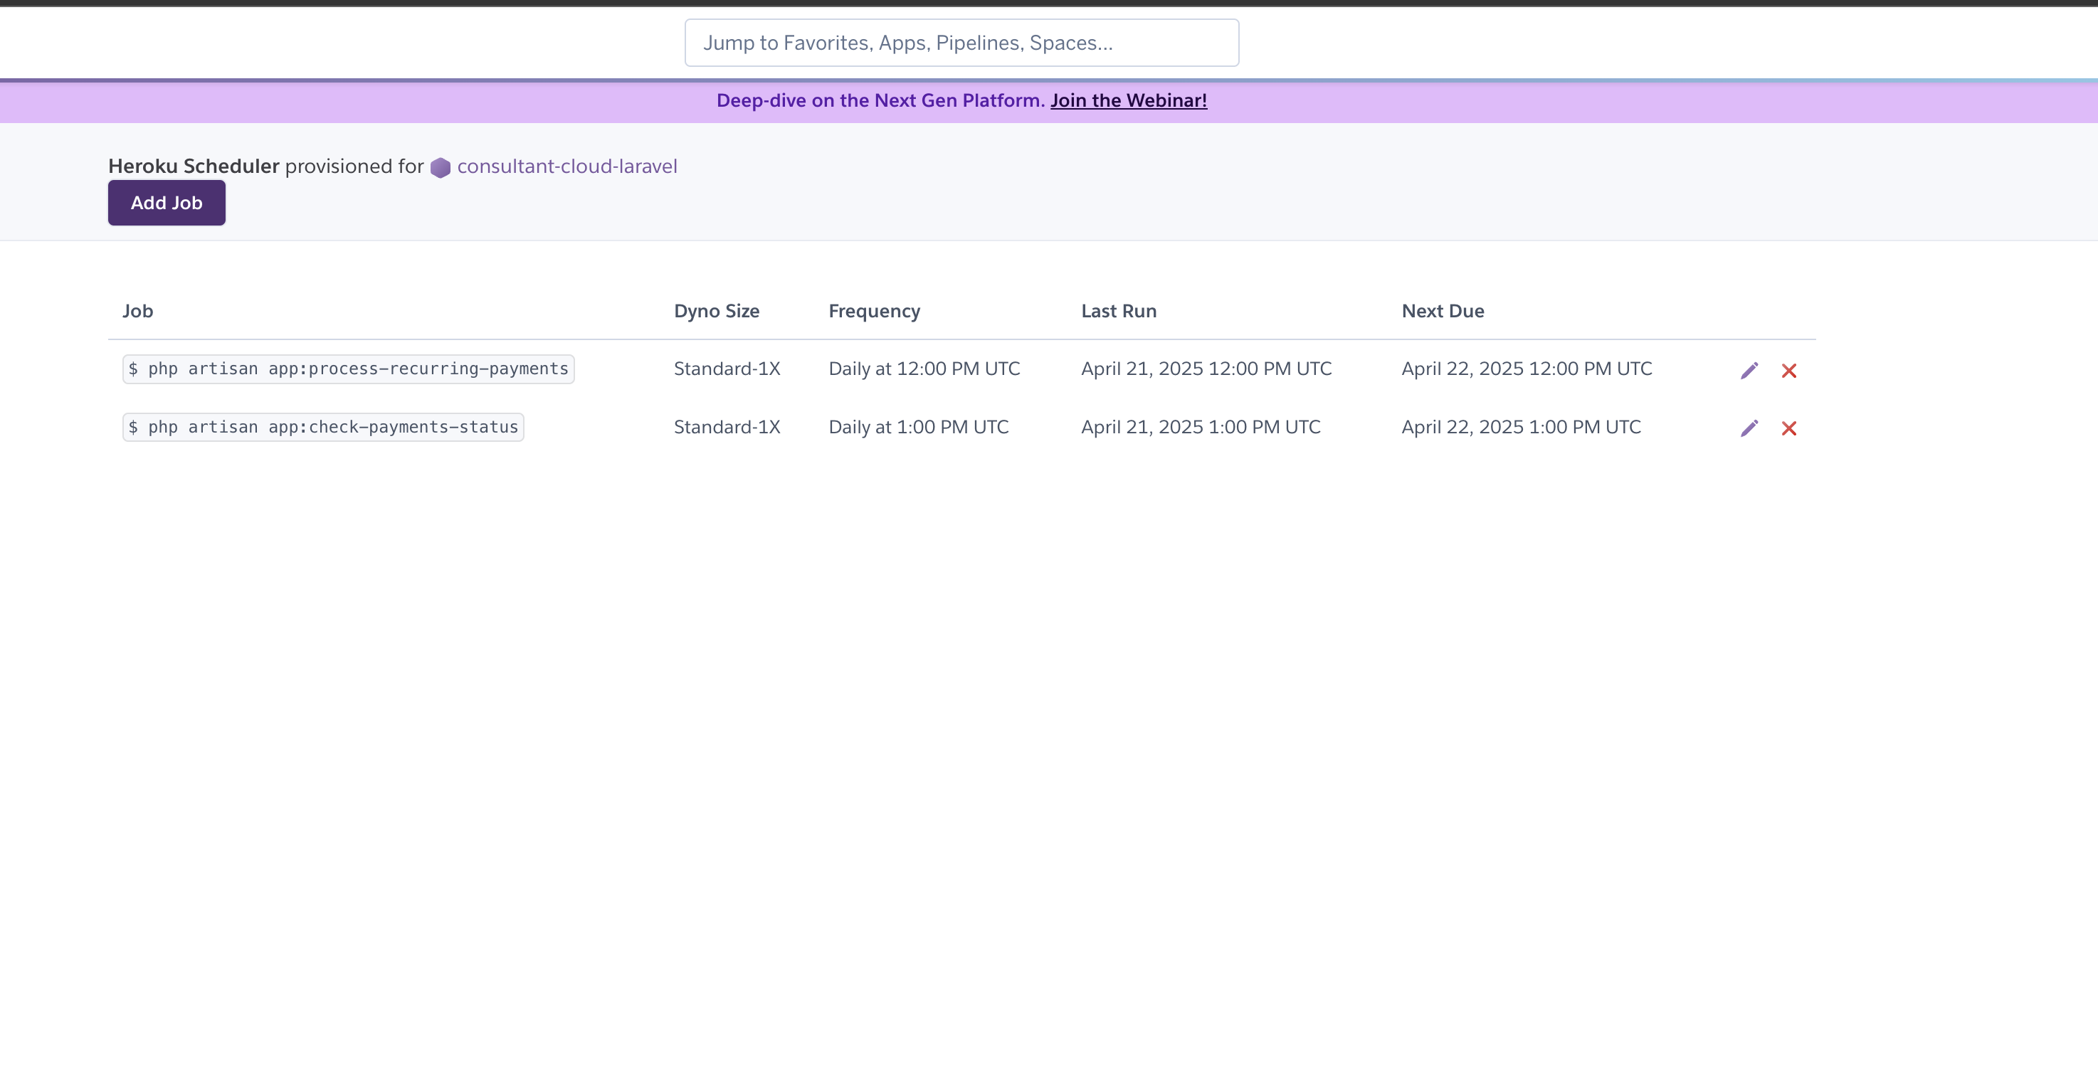This screenshot has height=1090, width=2098.
Task: Open the consultant-cloud-laravel app link
Action: point(567,166)
